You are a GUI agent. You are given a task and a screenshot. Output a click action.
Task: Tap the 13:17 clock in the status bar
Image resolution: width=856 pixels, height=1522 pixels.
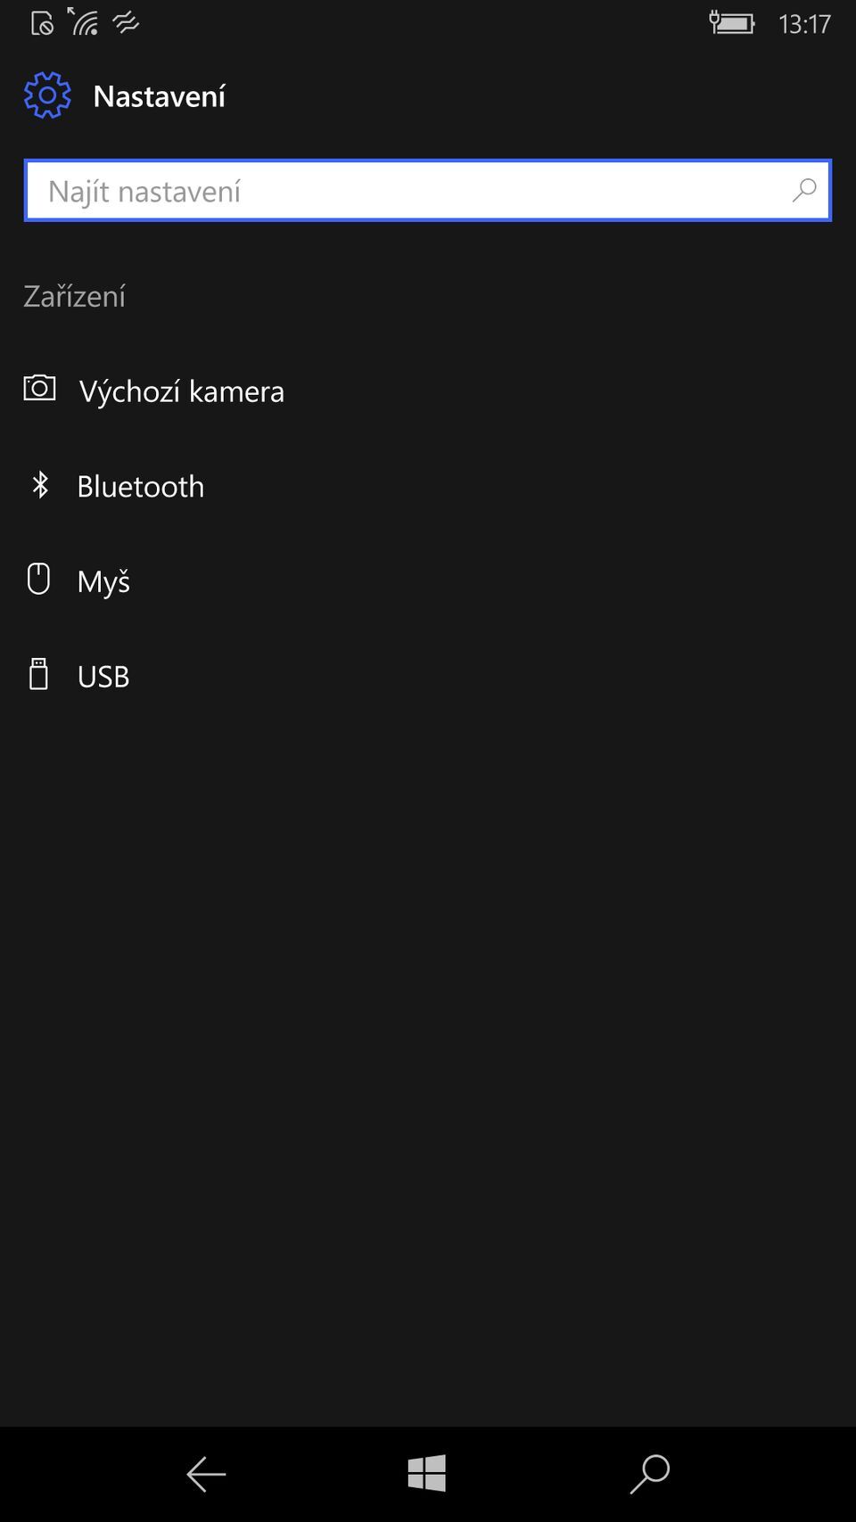[x=804, y=24]
